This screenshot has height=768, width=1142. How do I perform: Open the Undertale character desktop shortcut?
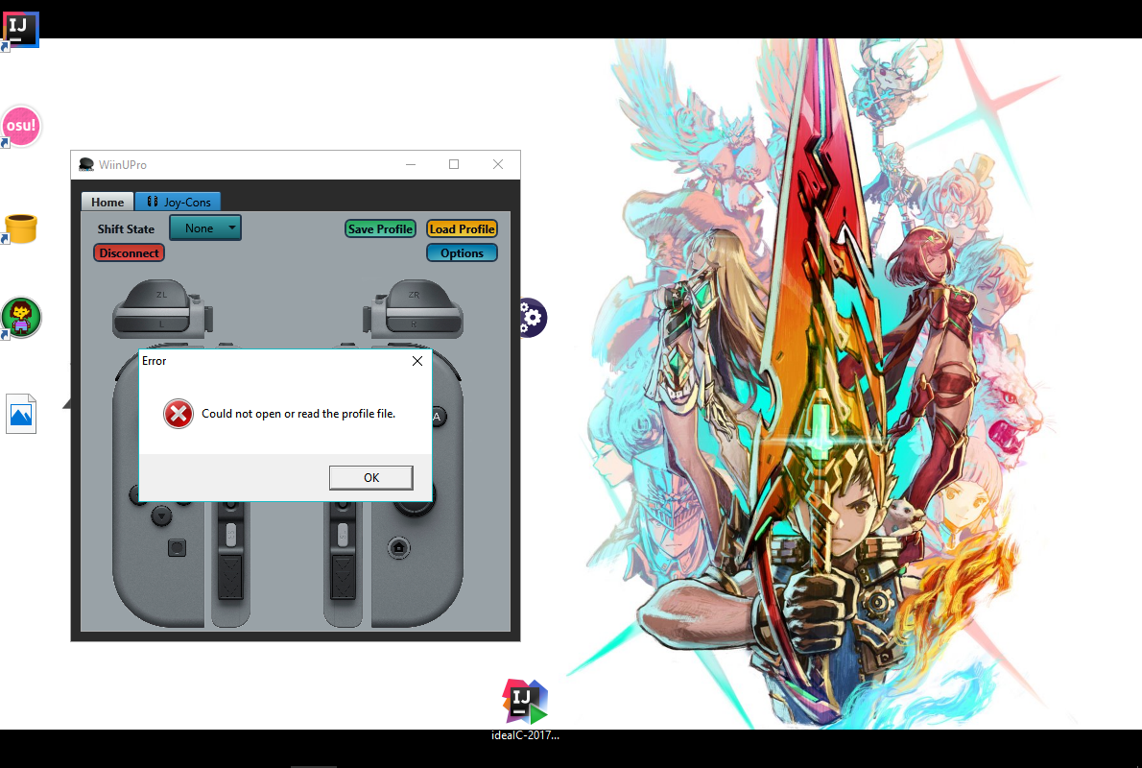21,318
